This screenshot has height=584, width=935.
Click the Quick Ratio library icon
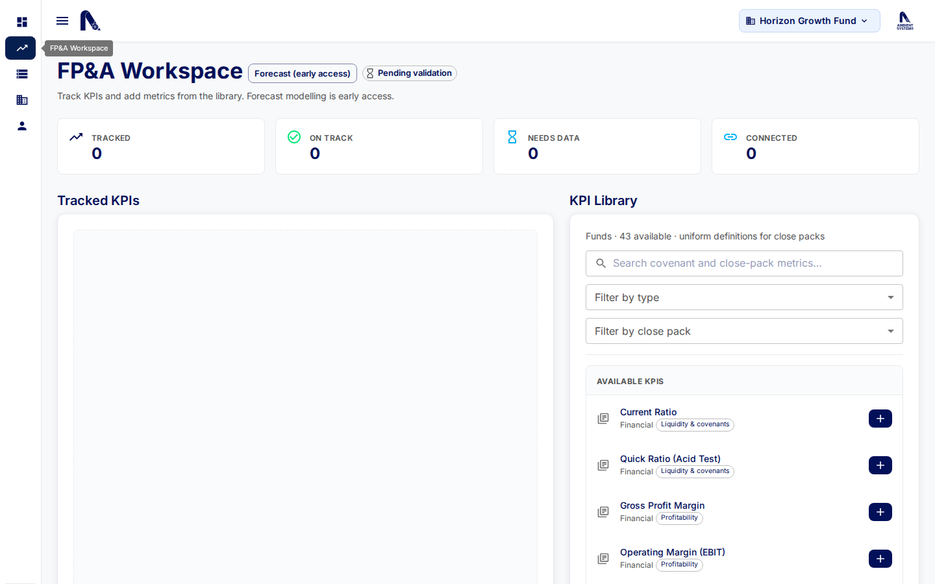click(603, 465)
